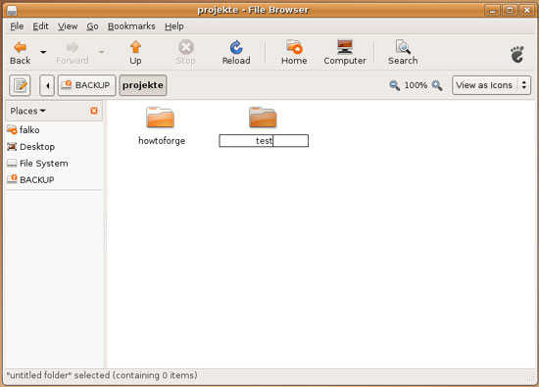Go back with the Back arrow
The image size is (539, 387).
tap(20, 53)
